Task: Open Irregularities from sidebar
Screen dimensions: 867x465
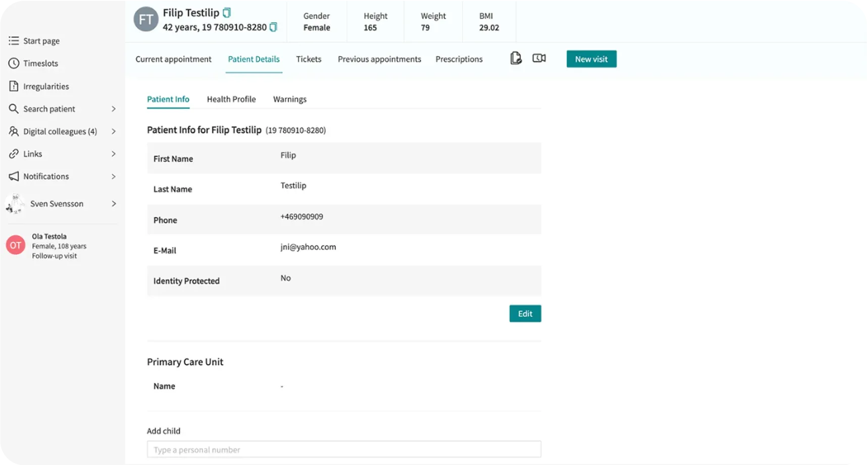Action: click(x=46, y=86)
